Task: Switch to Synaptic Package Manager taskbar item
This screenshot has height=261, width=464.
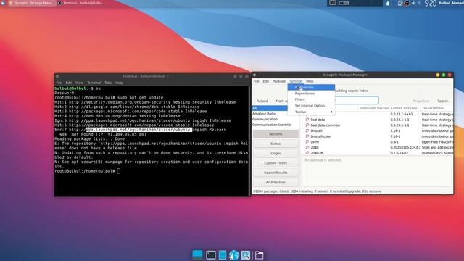Action: click(31, 3)
